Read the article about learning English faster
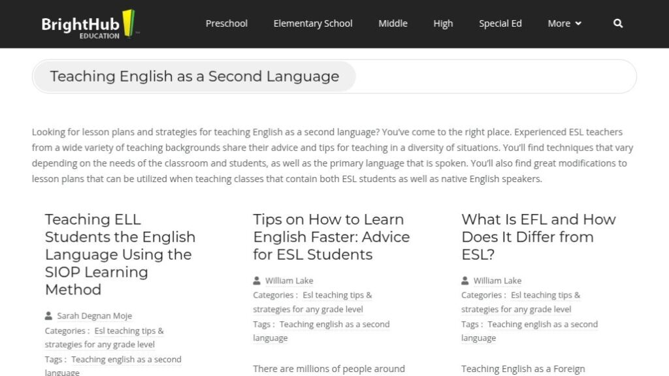669x376 pixels. [x=330, y=237]
